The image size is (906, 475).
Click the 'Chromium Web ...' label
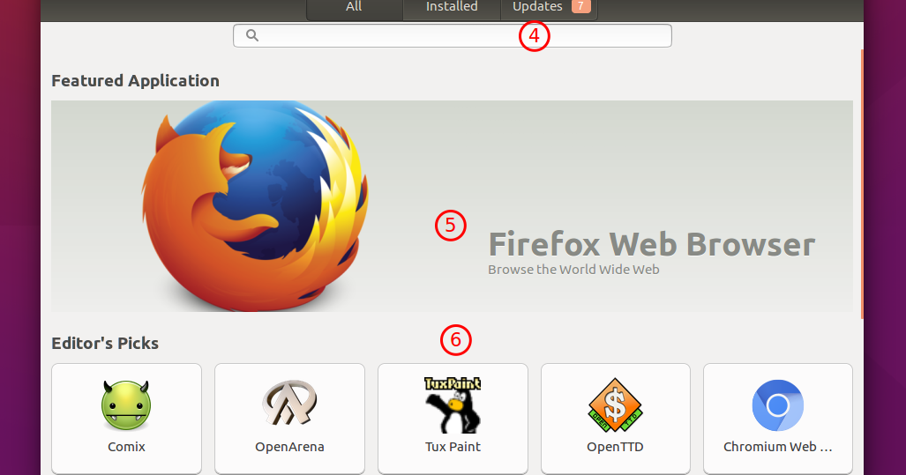778,447
